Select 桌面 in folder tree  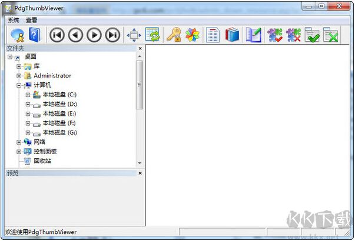click(x=31, y=56)
